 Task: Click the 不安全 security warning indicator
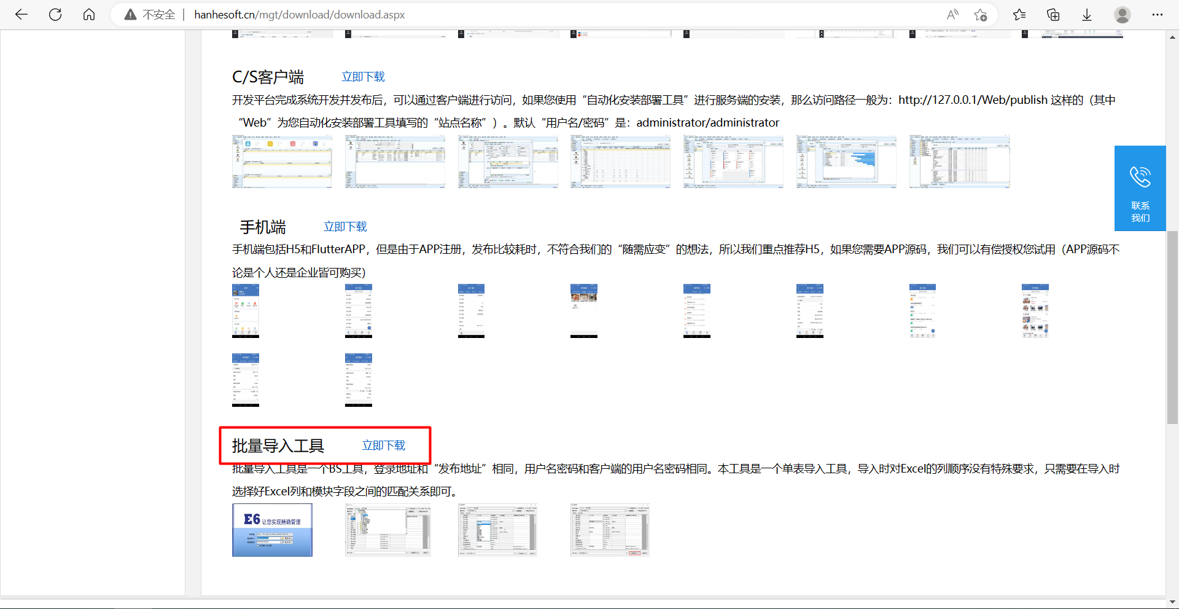[x=150, y=15]
